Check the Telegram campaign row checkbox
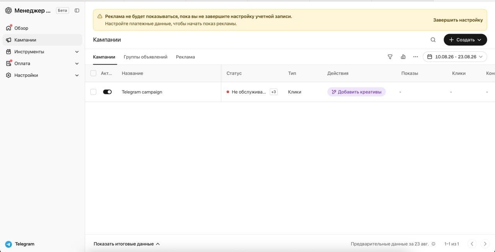495x252 pixels. click(93, 92)
